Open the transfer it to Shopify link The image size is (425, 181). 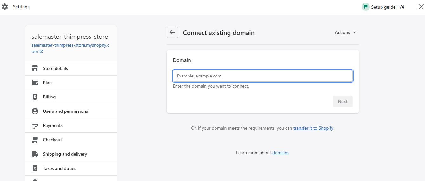pos(313,128)
